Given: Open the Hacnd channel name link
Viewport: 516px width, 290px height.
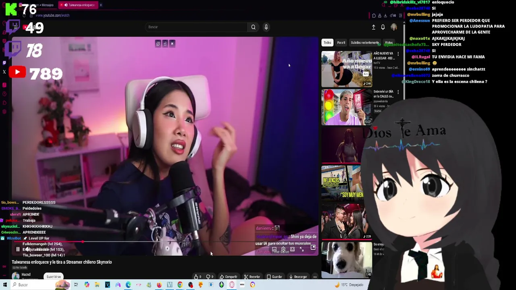Looking at the screenshot, I should 26,275.
